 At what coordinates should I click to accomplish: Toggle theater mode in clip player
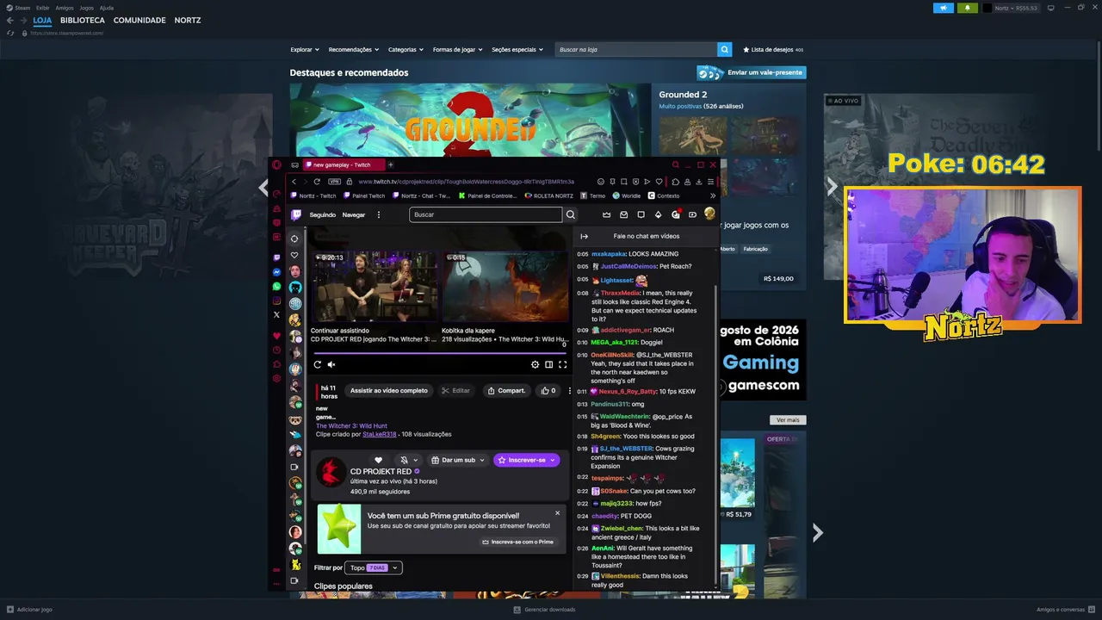pyautogui.click(x=548, y=364)
